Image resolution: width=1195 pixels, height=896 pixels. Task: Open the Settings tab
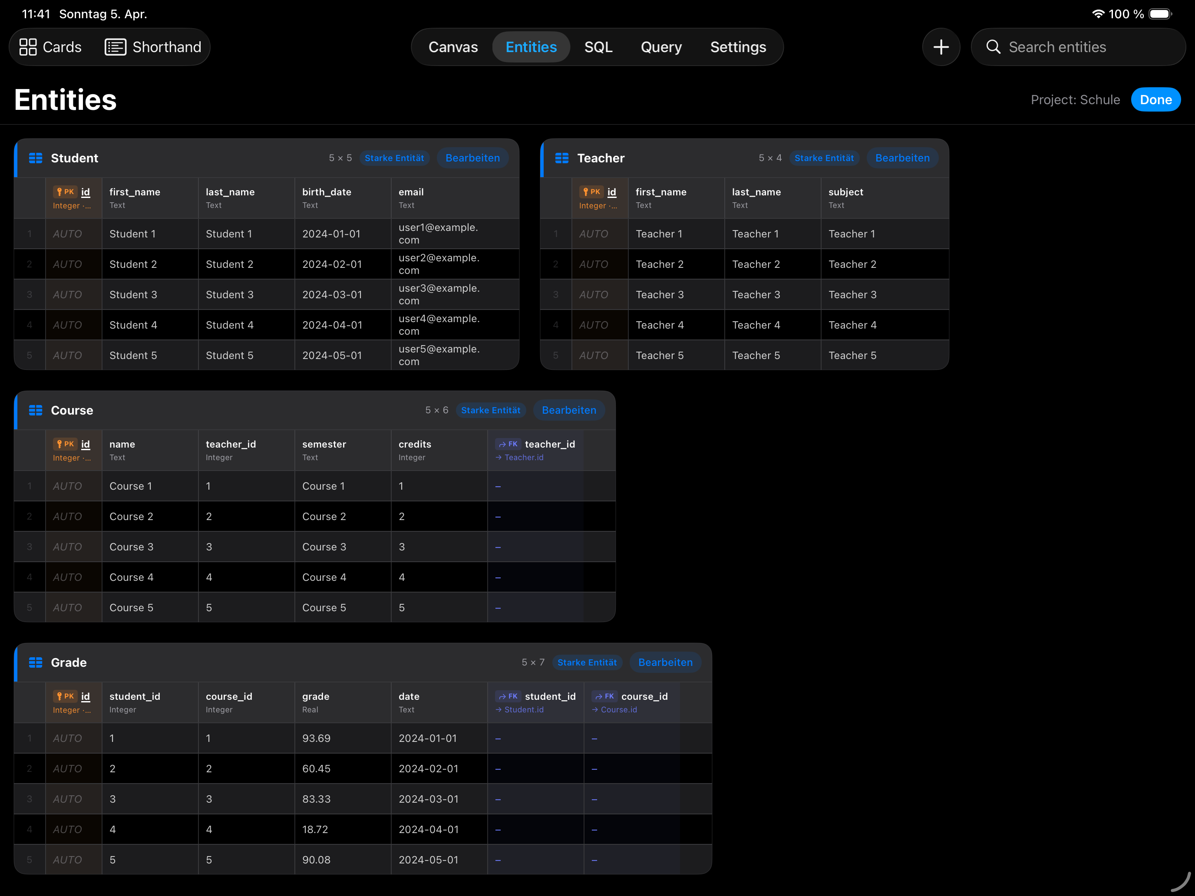coord(738,47)
